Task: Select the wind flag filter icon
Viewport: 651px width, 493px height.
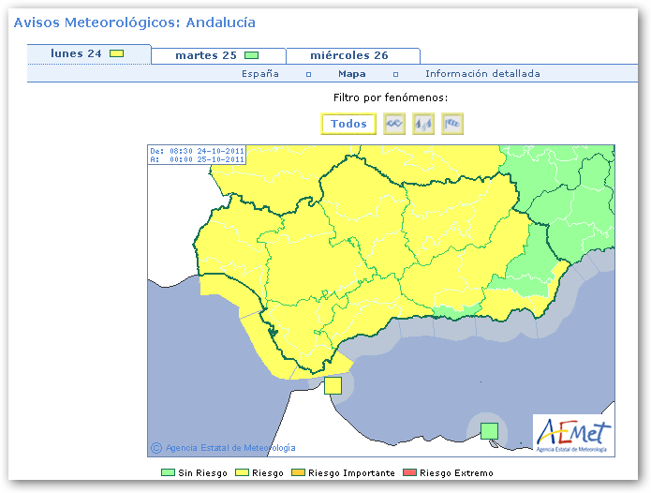Action: click(x=452, y=125)
